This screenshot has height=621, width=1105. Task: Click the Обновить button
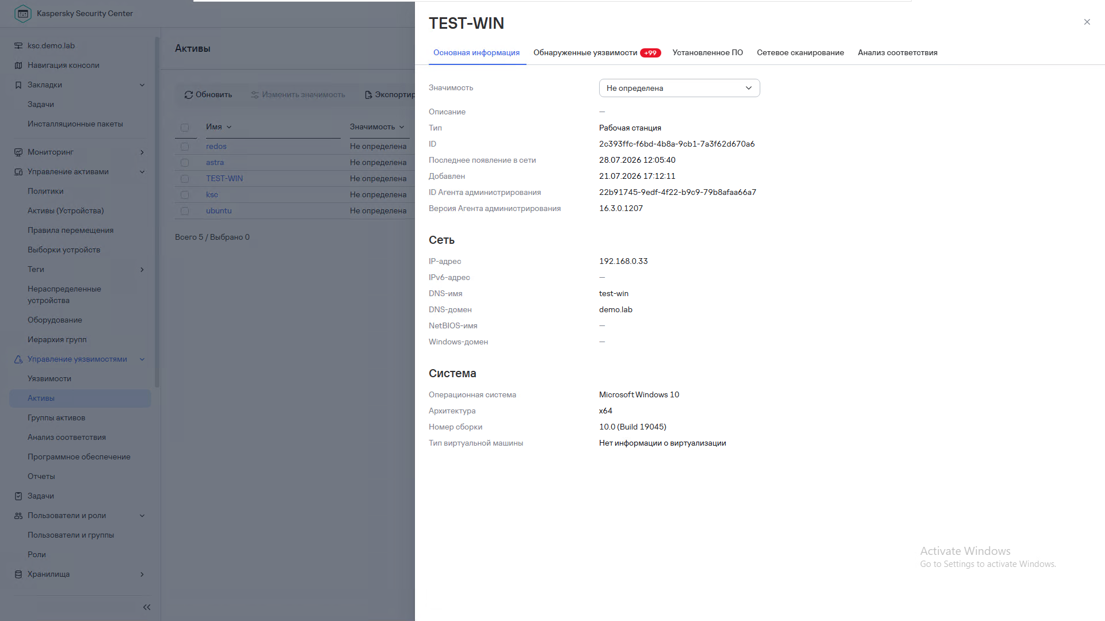pyautogui.click(x=208, y=95)
